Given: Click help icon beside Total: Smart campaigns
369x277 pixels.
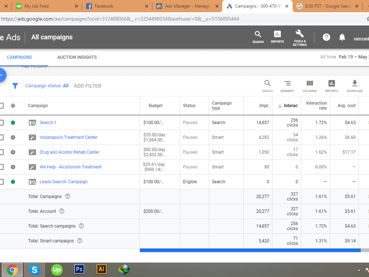Looking at the screenshot, I should tap(80, 241).
